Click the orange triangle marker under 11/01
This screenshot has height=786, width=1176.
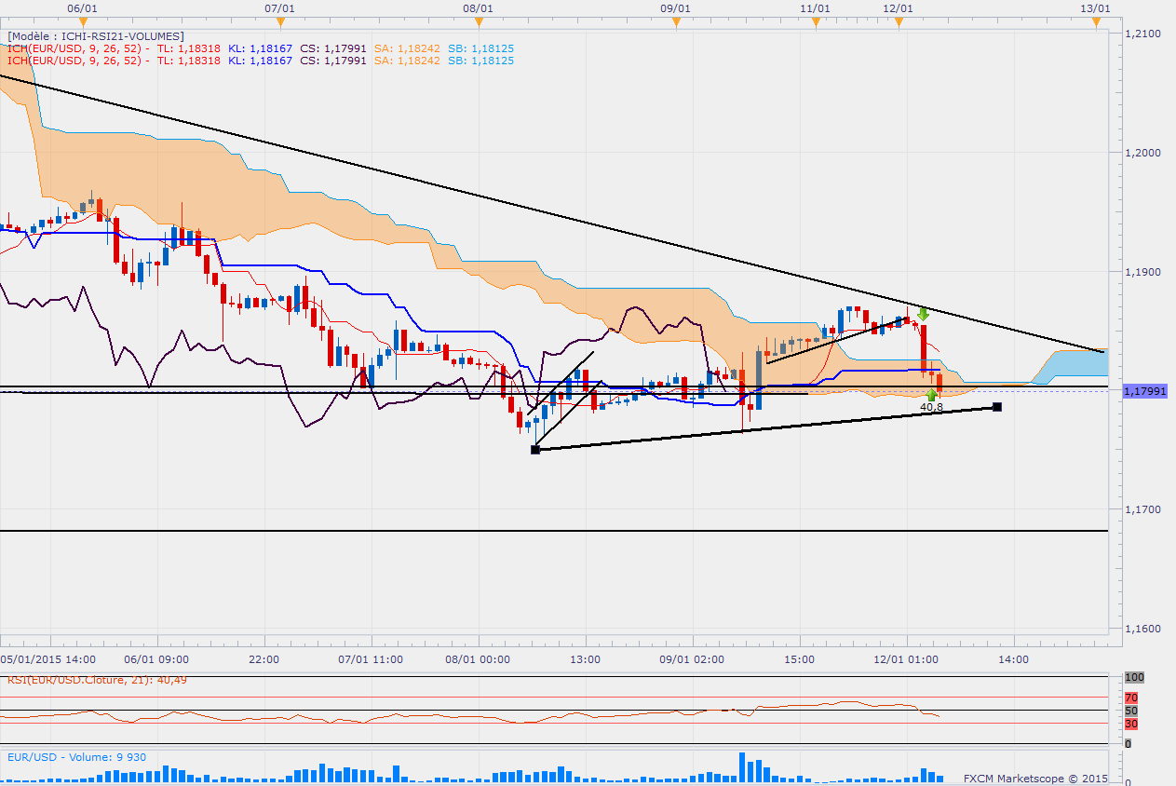[815, 22]
